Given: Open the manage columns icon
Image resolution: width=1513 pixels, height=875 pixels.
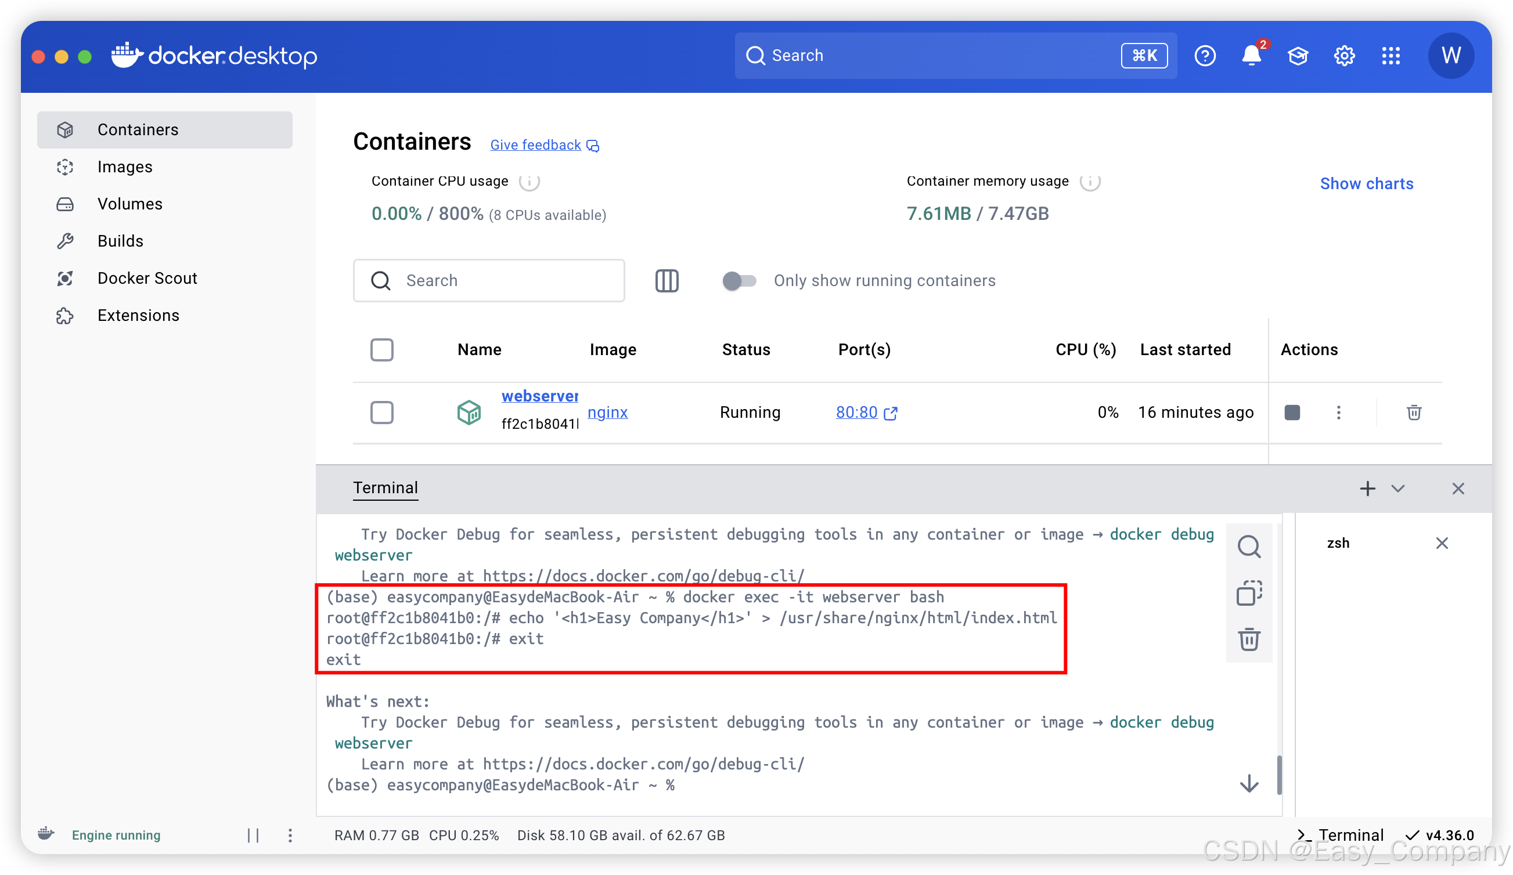Looking at the screenshot, I should tap(667, 280).
